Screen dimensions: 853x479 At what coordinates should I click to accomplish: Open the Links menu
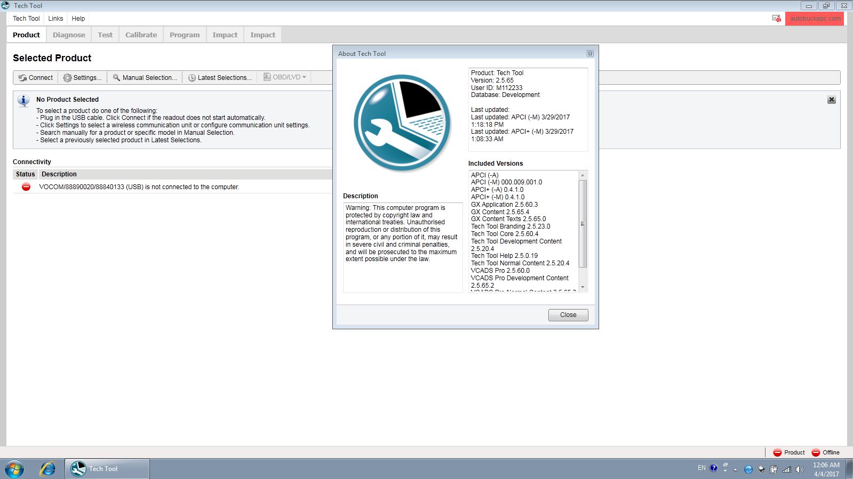click(x=55, y=19)
